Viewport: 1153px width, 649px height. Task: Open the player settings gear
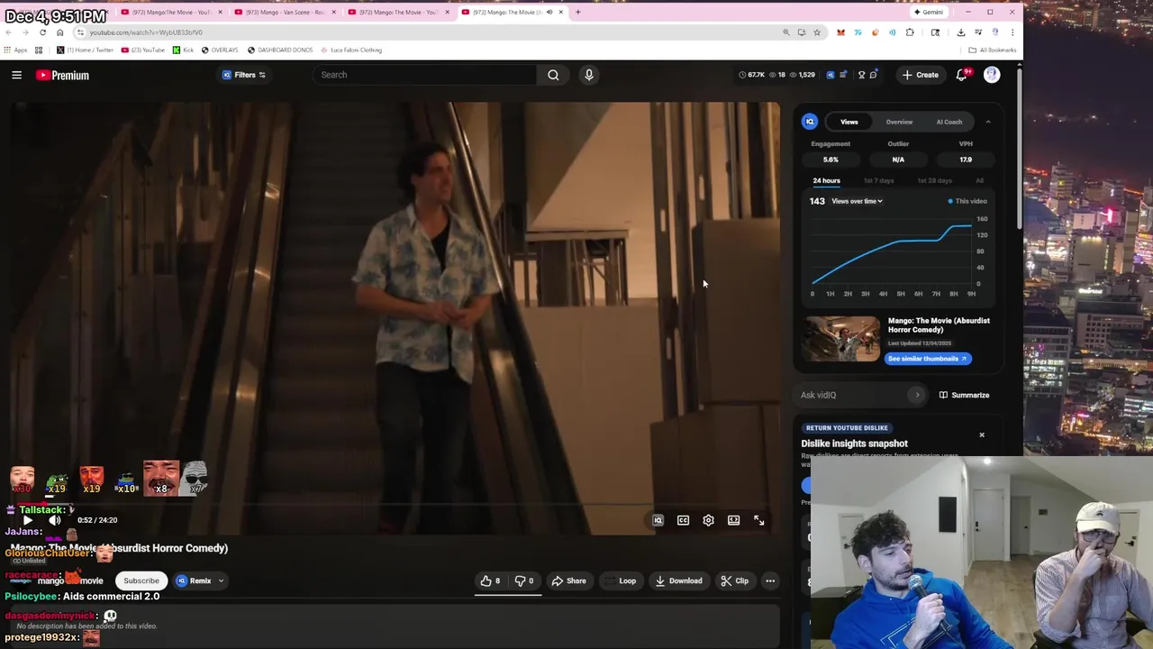click(708, 520)
